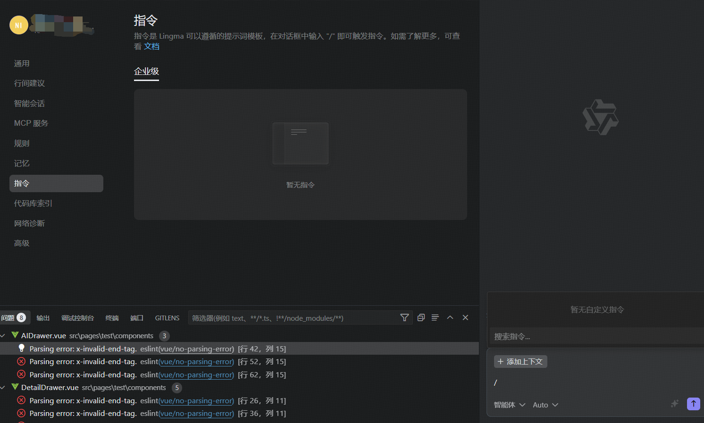Click the yellow NI user avatar
This screenshot has width=704, height=423.
[x=18, y=25]
